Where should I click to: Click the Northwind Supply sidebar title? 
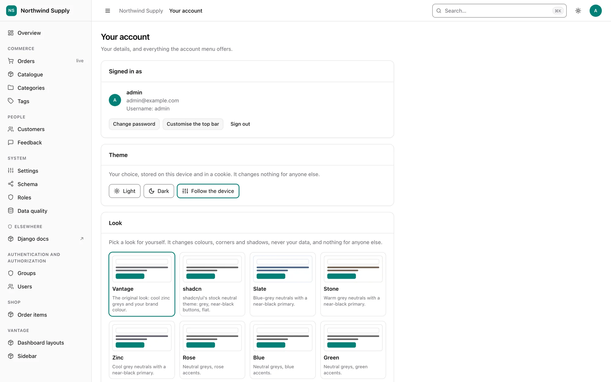point(45,10)
